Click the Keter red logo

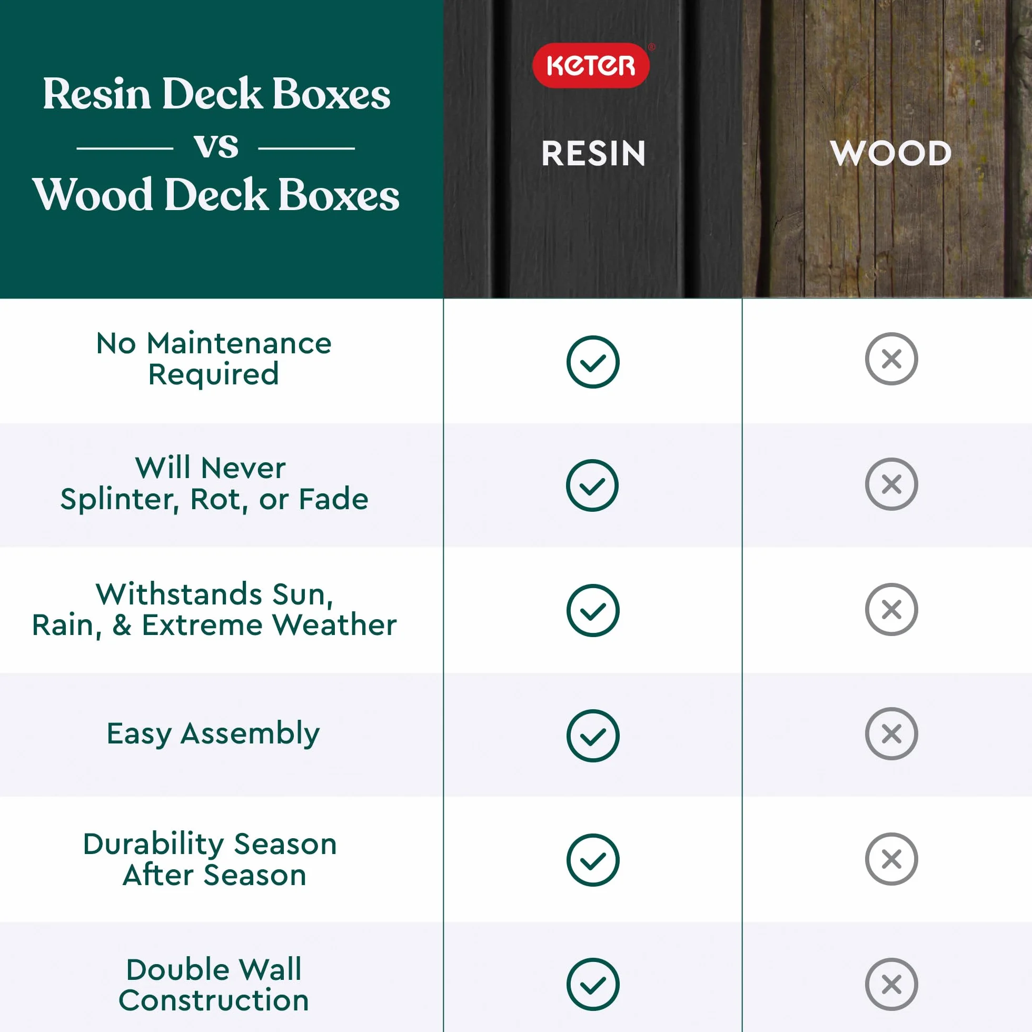[591, 65]
